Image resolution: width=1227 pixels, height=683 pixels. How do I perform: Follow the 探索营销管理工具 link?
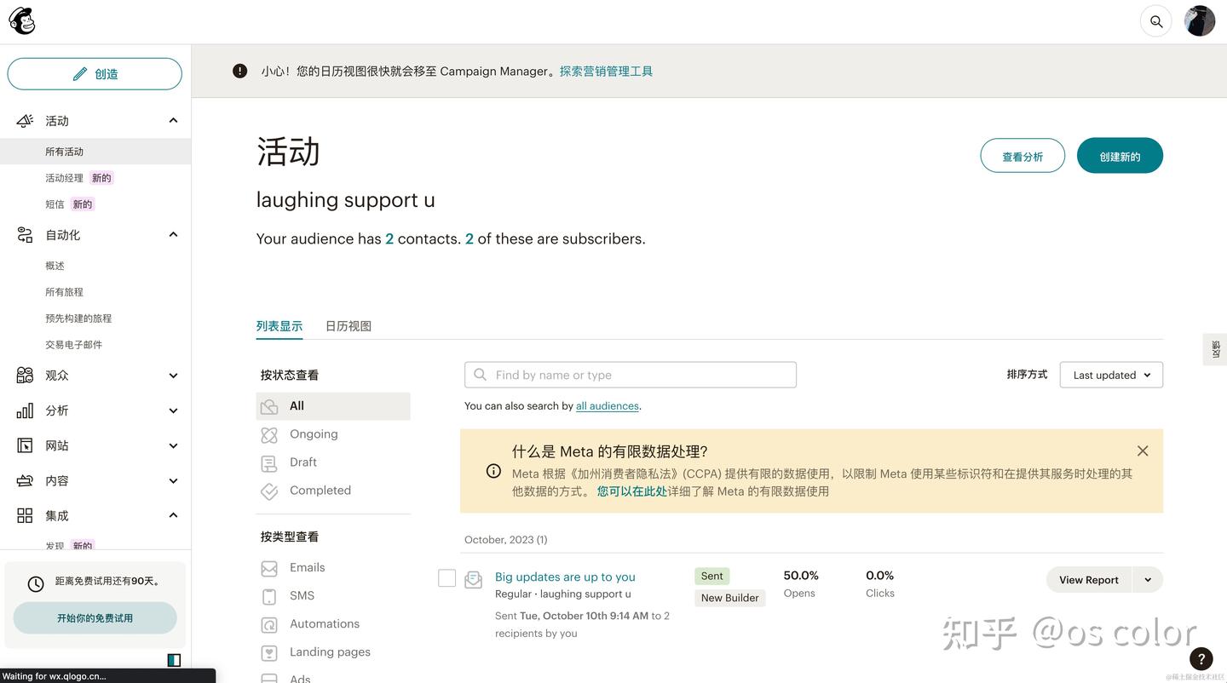coord(606,72)
